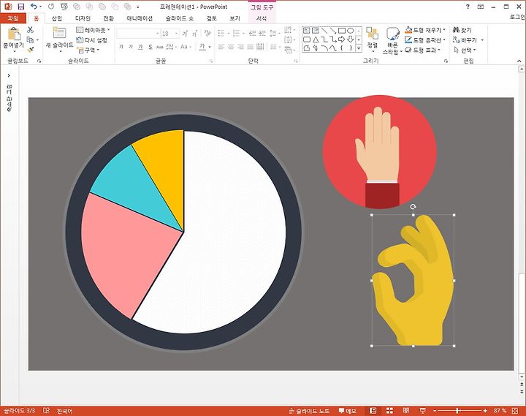Start slideshow from beginning quick access icon
Image resolution: width=526 pixels, height=416 pixels.
[64, 7]
